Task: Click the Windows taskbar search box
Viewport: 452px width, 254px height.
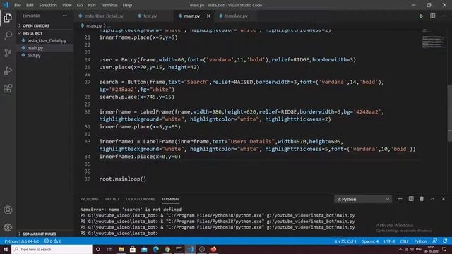Action: click(52, 249)
